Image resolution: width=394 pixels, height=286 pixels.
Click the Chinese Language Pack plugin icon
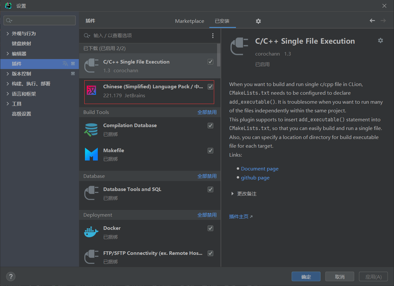92,91
